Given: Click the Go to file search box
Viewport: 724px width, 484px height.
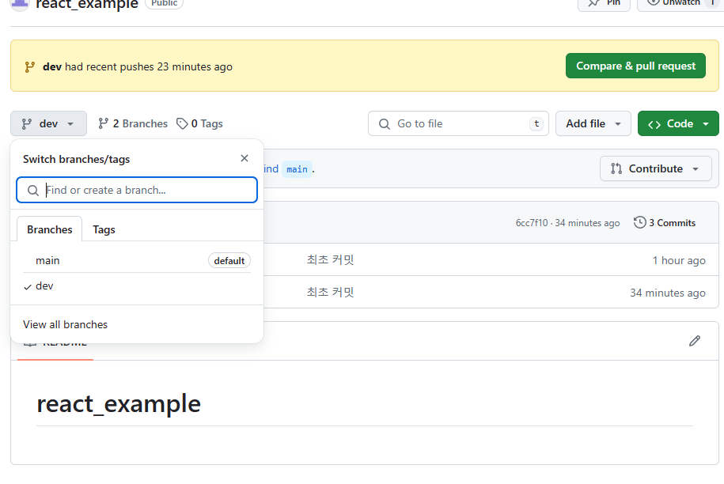Looking at the screenshot, I should tap(458, 123).
